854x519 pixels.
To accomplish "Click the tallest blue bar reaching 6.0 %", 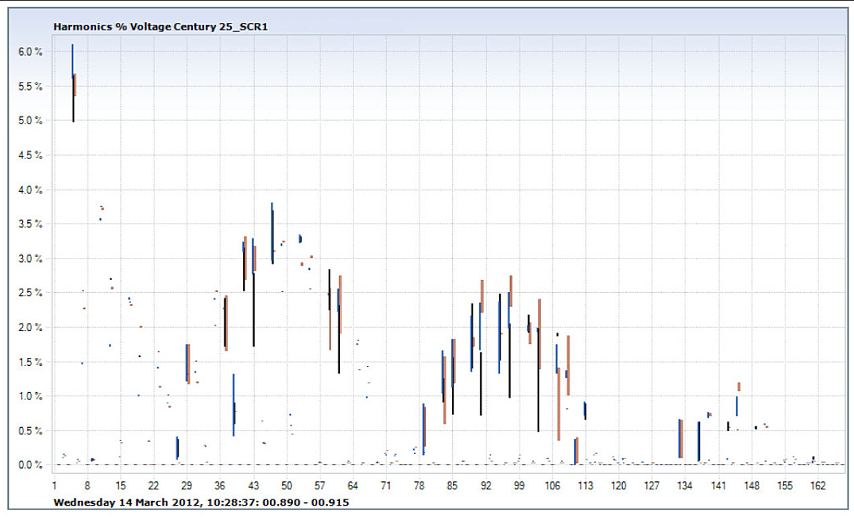I will pos(73,62).
